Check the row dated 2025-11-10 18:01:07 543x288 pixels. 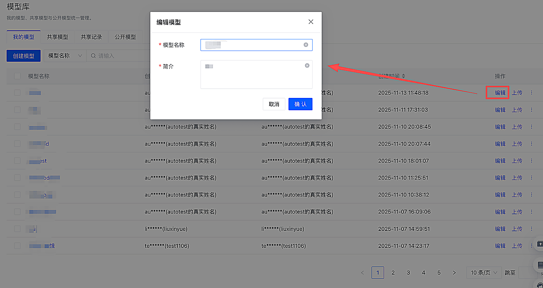point(17,161)
